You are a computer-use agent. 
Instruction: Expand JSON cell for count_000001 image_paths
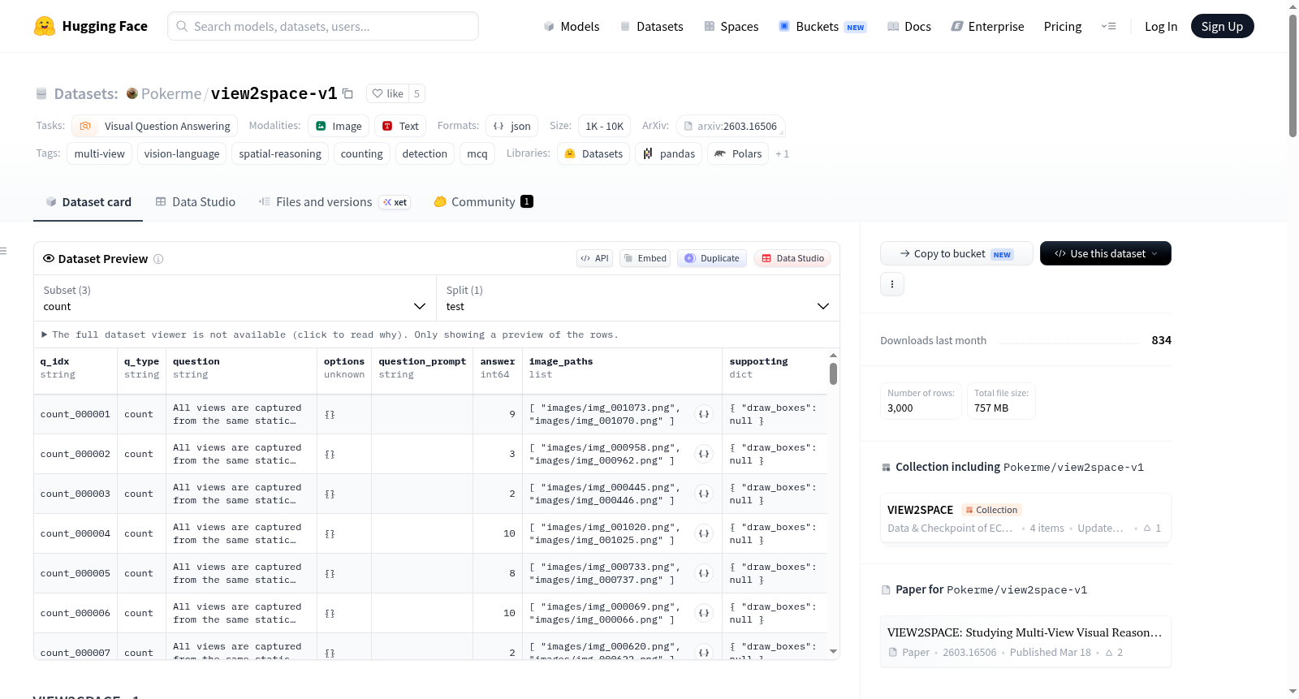tap(704, 414)
